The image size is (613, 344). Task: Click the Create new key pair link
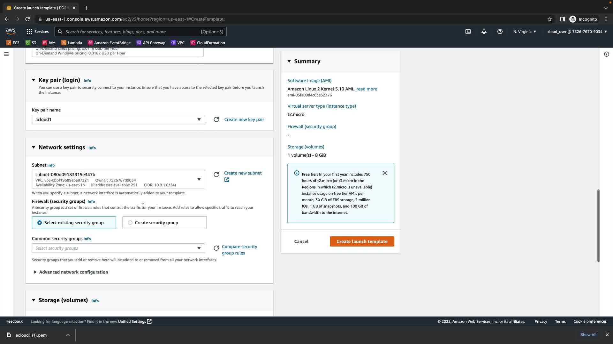click(x=244, y=119)
